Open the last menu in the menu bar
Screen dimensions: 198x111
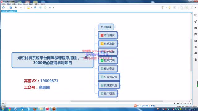click(x=43, y=4)
